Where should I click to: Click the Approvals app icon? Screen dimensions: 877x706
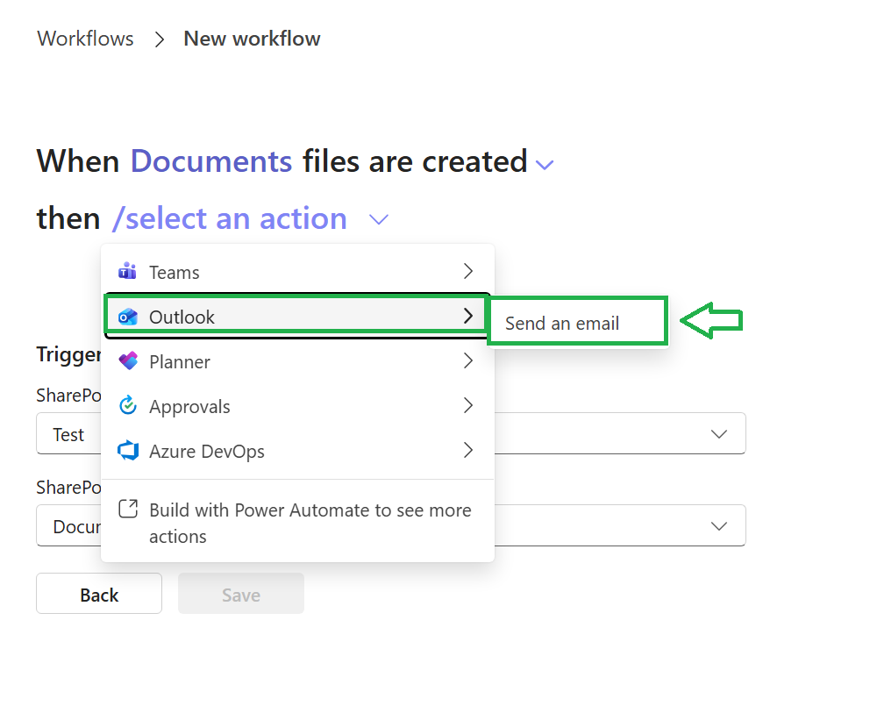click(x=128, y=405)
